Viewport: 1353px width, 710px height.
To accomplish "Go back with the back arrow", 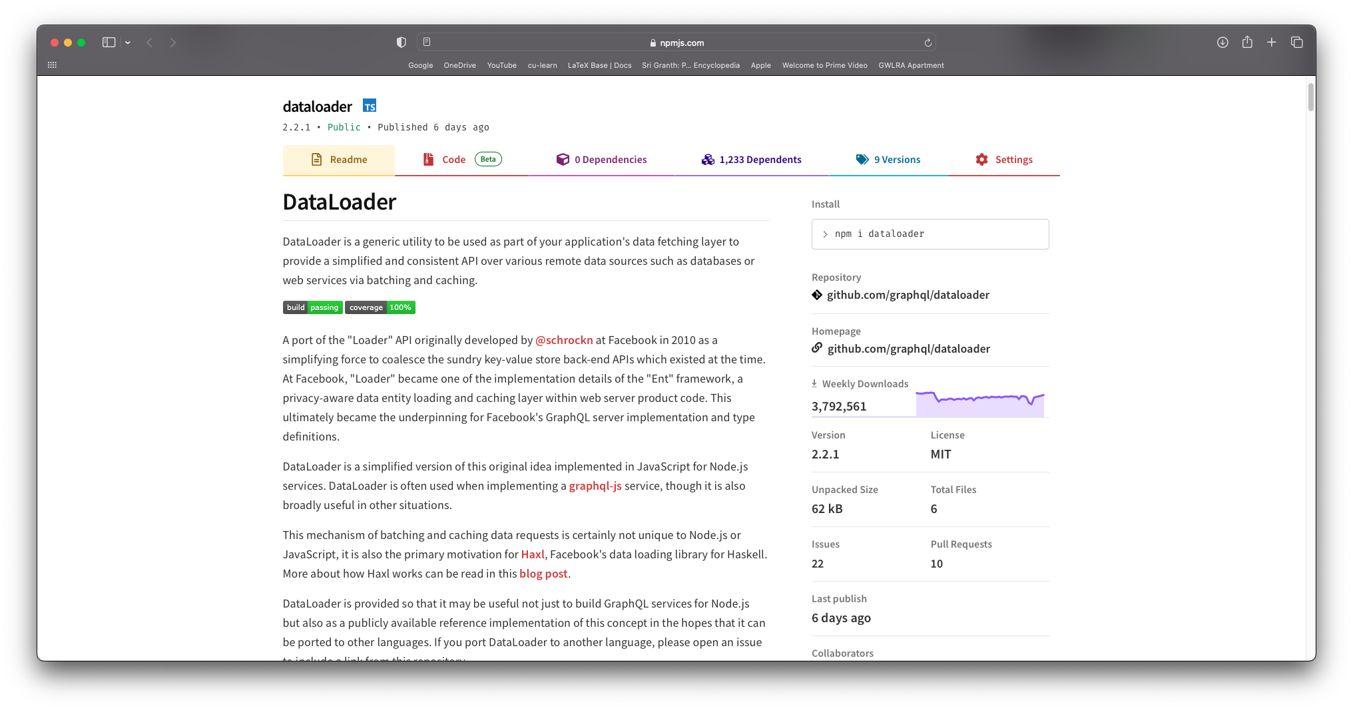I will coord(150,43).
